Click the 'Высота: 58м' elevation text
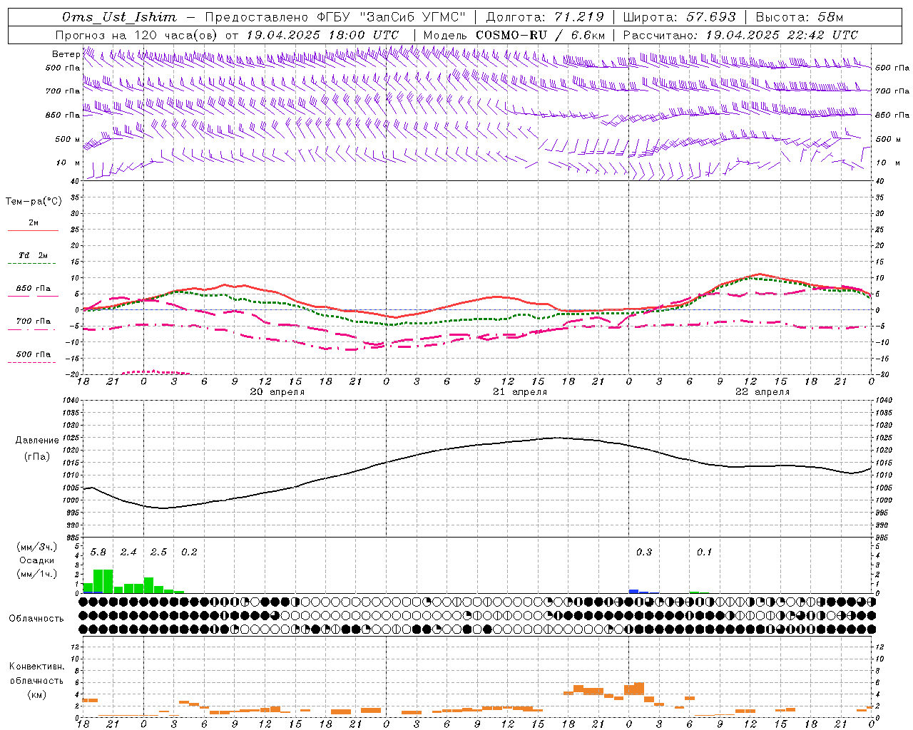 pos(800,17)
